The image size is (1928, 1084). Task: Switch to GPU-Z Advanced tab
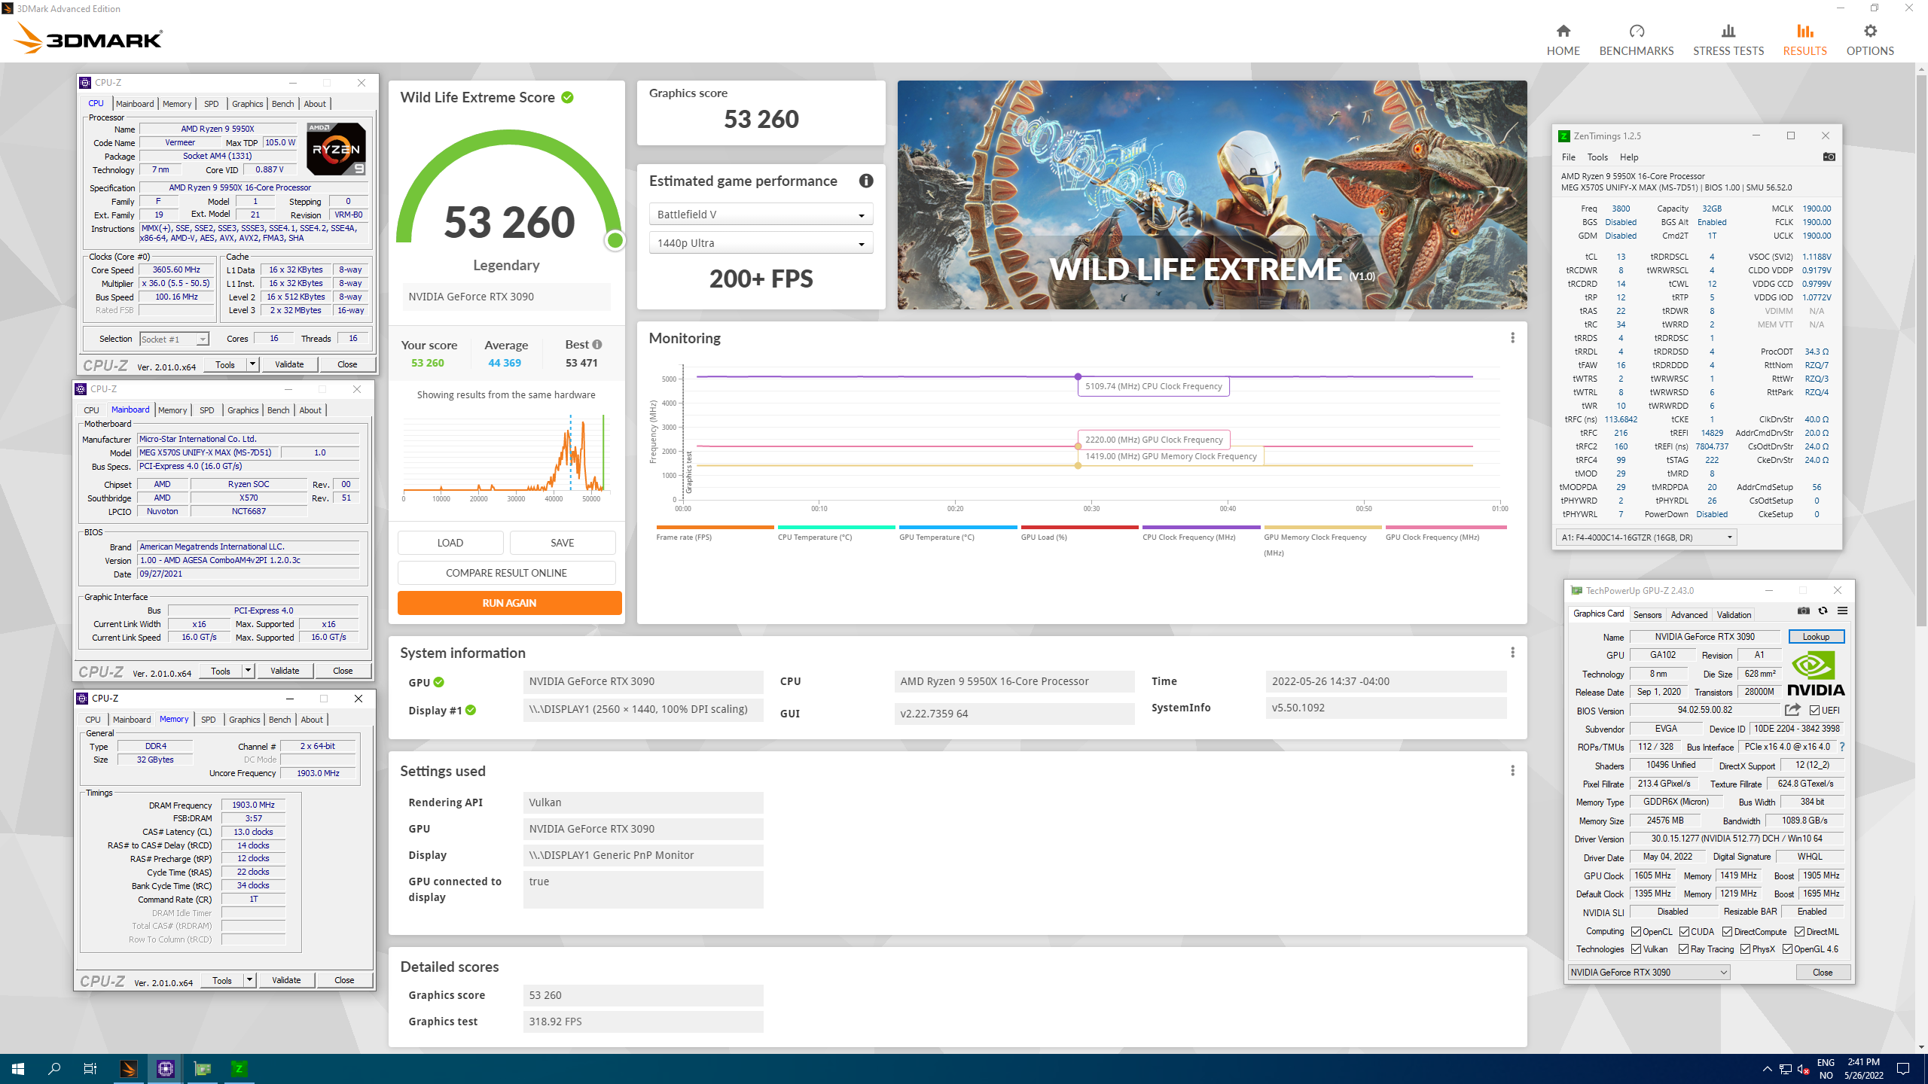coord(1689,615)
